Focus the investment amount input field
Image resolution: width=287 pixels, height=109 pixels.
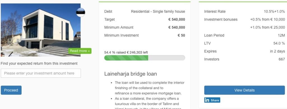coord(41,73)
